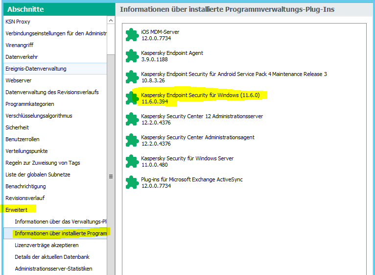Screen dimensions: 375x275
Task: Select the Erweitert section
Action: 55,210
